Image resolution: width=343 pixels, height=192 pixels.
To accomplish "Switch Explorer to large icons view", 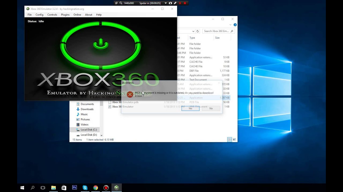I will 234,139.
